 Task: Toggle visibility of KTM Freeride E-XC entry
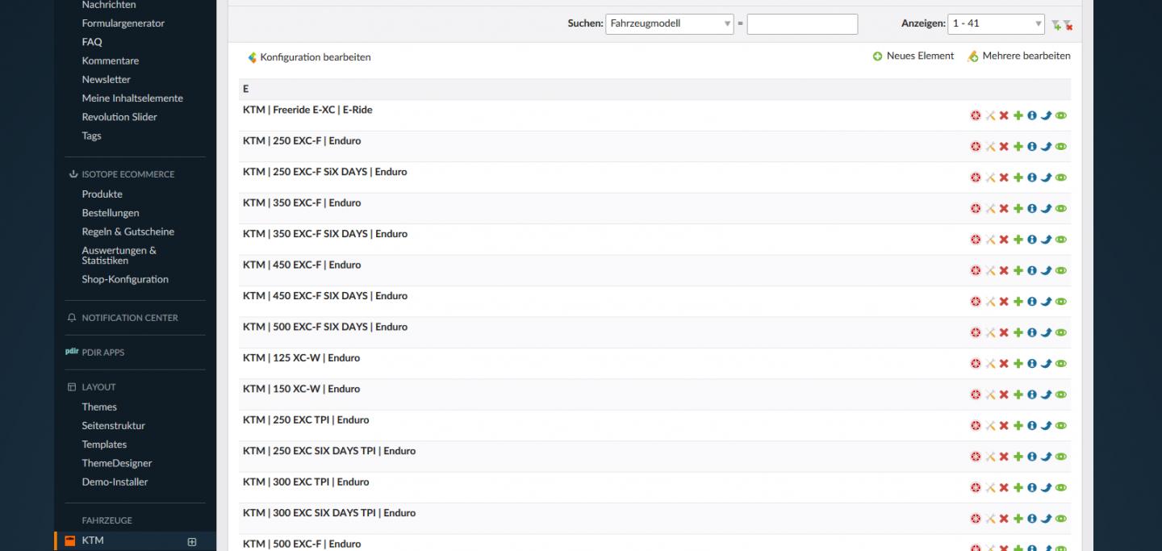pyautogui.click(x=1061, y=116)
